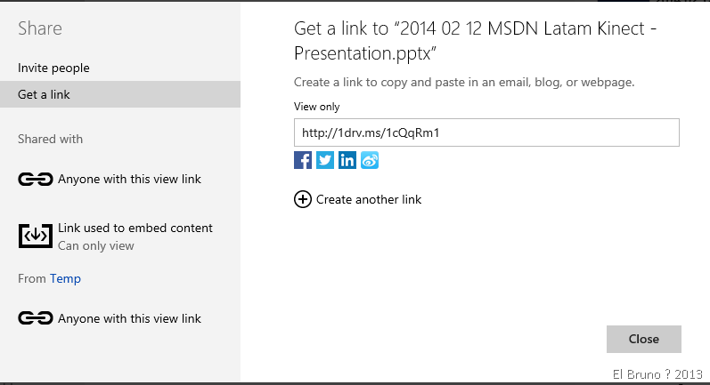Share the link on Twitter
Screen dimensions: 710x385
point(325,161)
